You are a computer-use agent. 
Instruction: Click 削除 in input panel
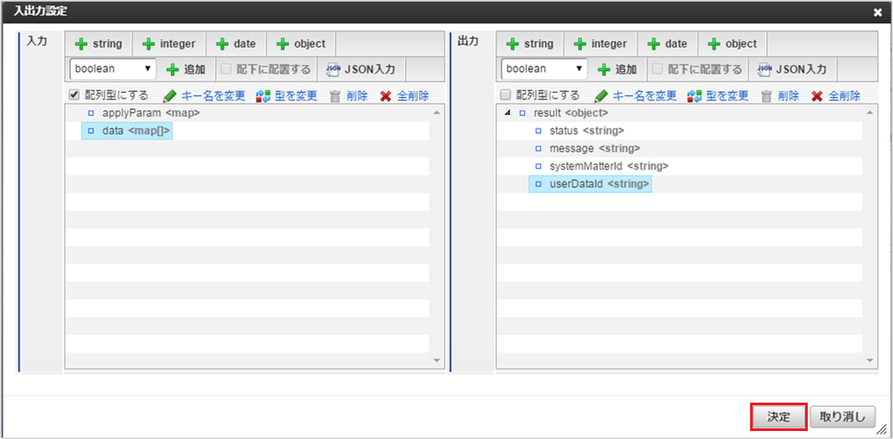click(x=349, y=96)
